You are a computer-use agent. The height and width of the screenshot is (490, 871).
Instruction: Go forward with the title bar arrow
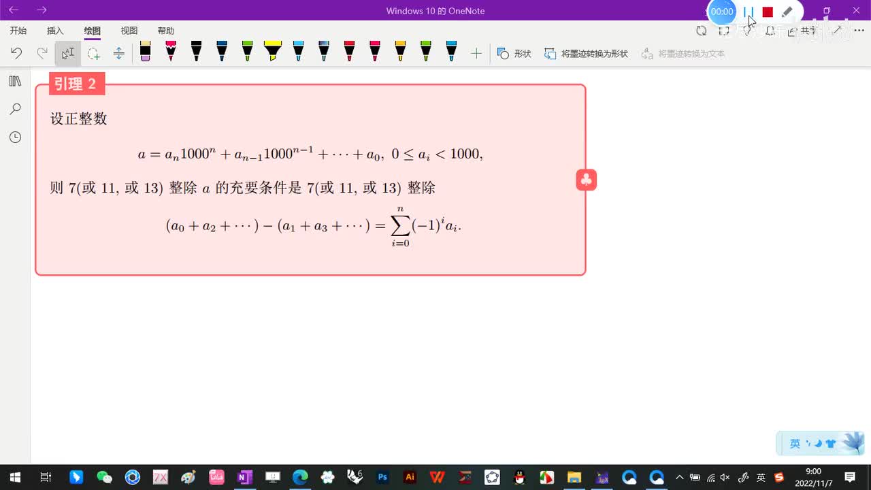point(42,10)
